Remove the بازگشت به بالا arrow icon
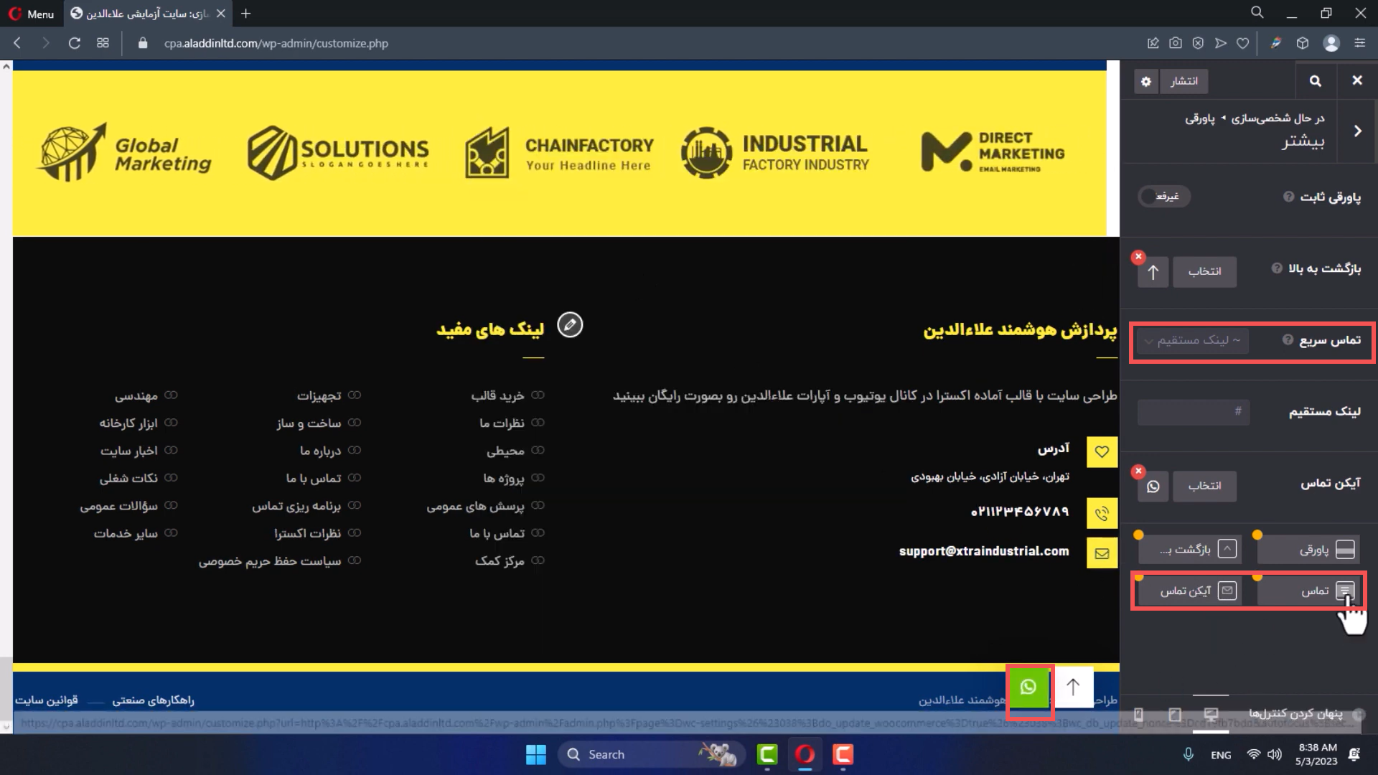Viewport: 1378px width, 775px height. click(x=1138, y=256)
